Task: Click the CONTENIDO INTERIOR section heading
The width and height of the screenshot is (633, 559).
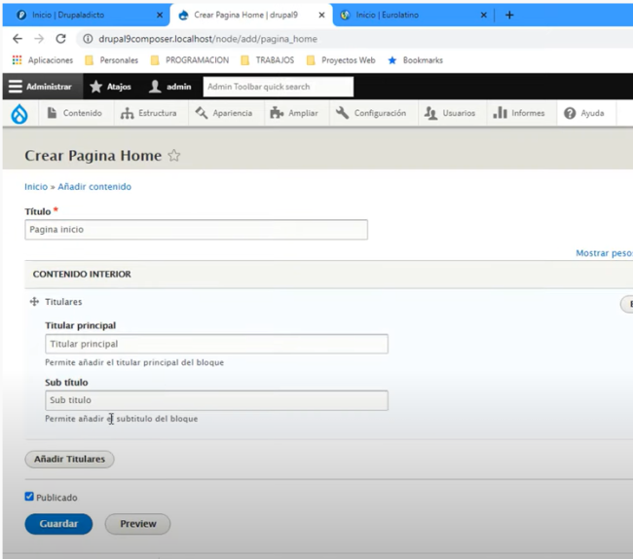Action: (x=82, y=274)
